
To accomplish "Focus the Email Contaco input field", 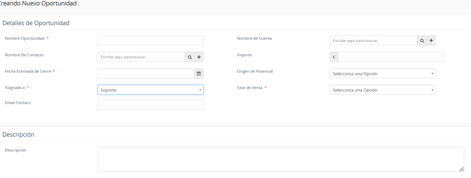I will (x=150, y=105).
